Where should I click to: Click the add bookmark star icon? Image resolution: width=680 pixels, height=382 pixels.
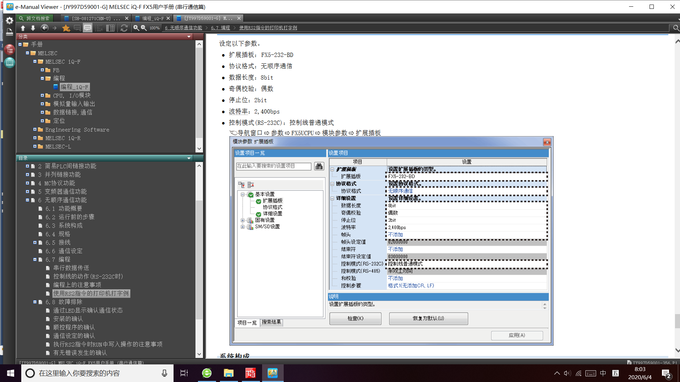pyautogui.click(x=66, y=28)
